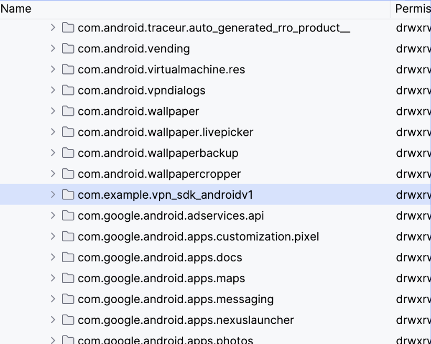Expand the com.android.traceur.auto_generated_rro_product__ chevron
This screenshot has width=431, height=344.
tap(52, 27)
